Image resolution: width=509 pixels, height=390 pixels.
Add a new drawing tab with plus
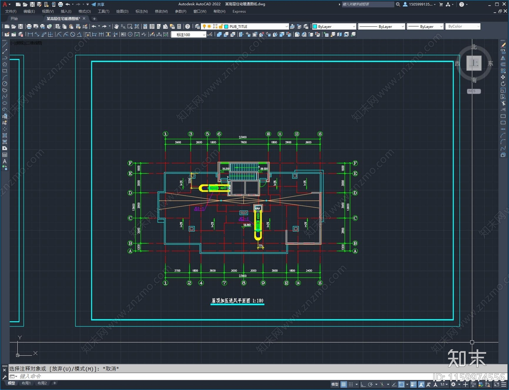(94, 19)
